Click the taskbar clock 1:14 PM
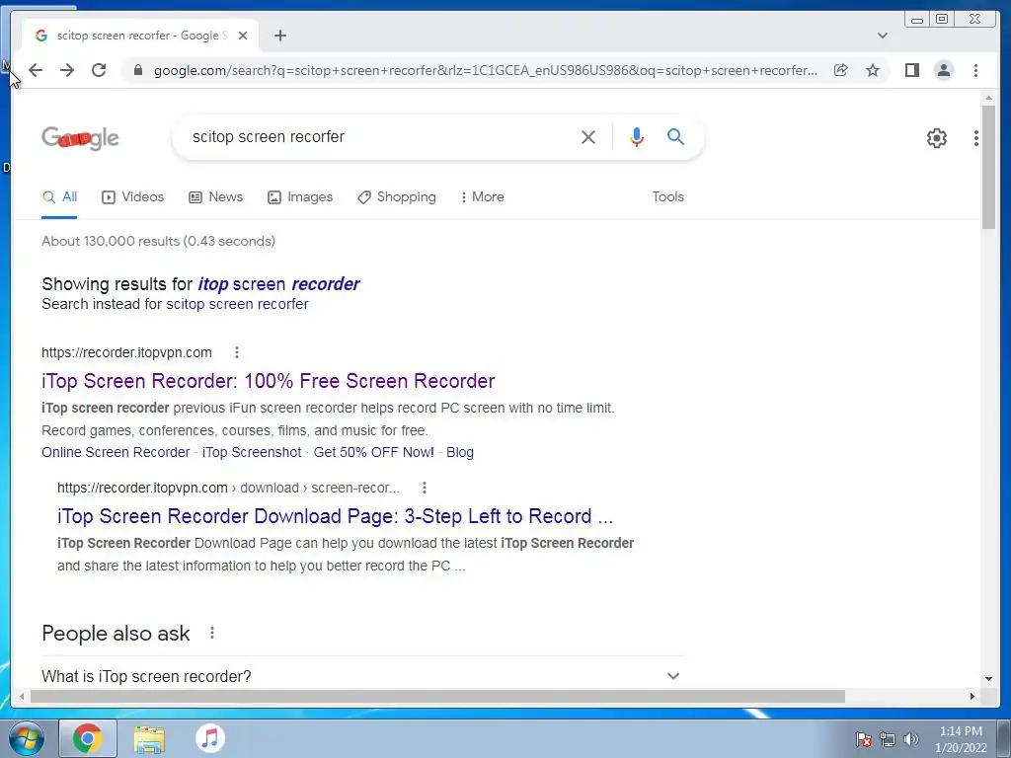 (x=961, y=739)
